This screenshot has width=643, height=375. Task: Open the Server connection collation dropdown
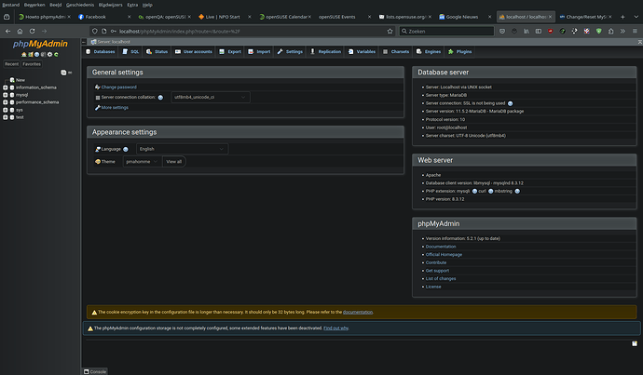[x=209, y=97]
